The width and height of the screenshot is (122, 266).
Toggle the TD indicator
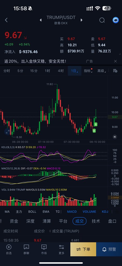pyautogui.click(x=58, y=211)
